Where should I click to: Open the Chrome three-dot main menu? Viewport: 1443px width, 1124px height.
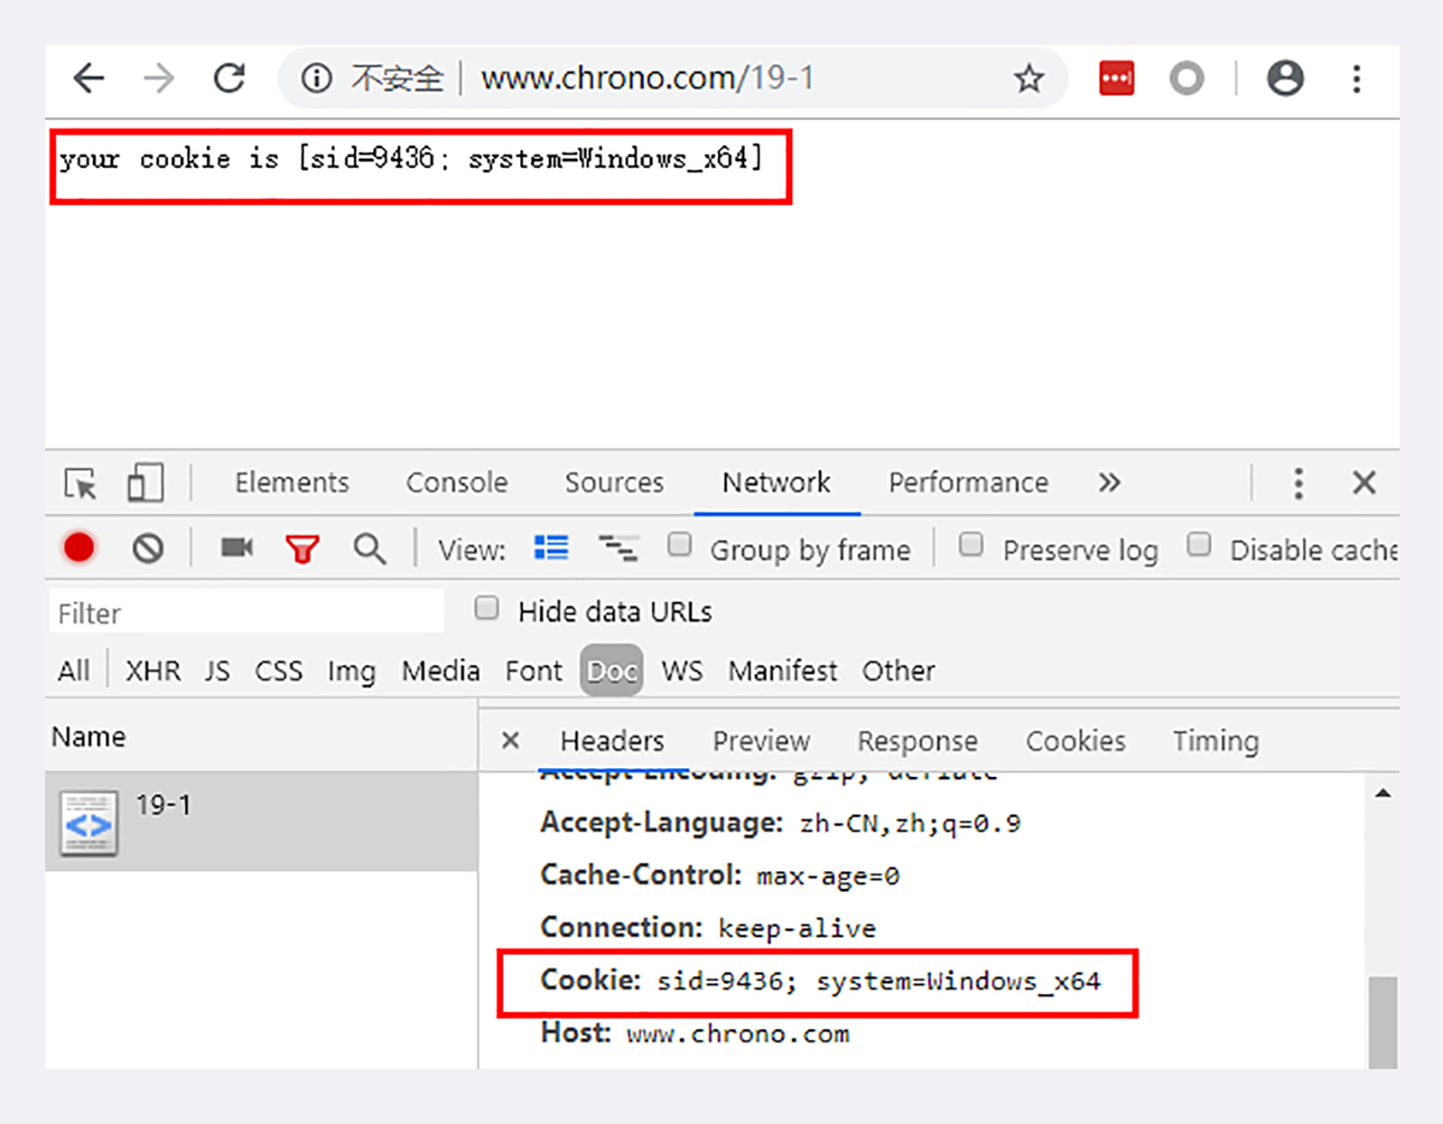click(1356, 79)
